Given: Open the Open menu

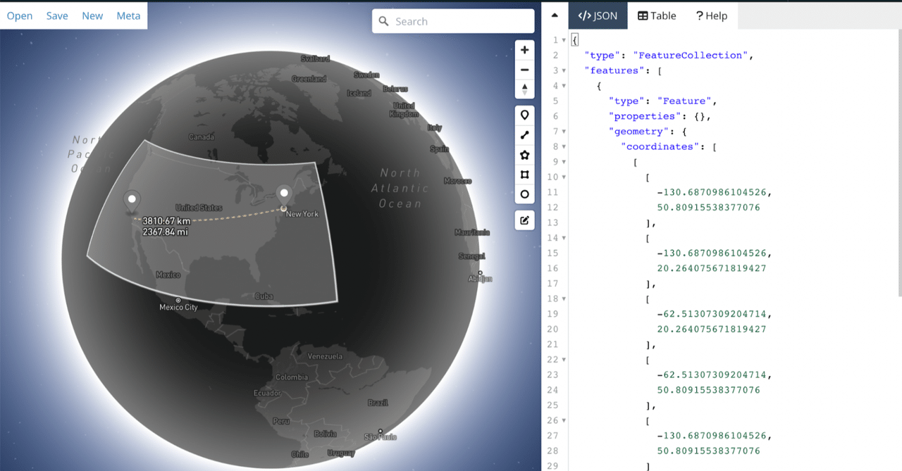Looking at the screenshot, I should [19, 15].
